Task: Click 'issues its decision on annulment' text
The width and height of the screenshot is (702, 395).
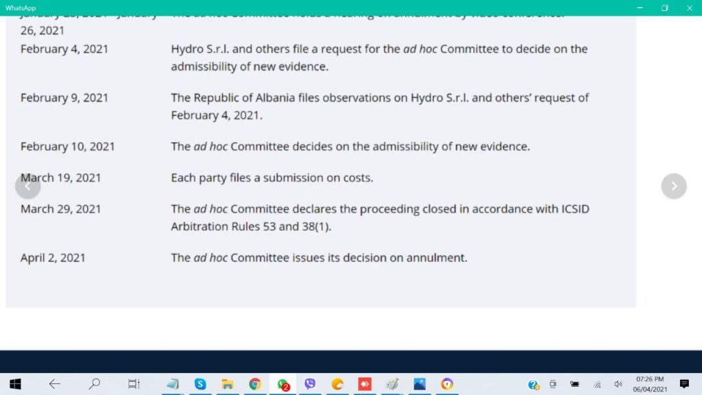Action: (x=380, y=258)
